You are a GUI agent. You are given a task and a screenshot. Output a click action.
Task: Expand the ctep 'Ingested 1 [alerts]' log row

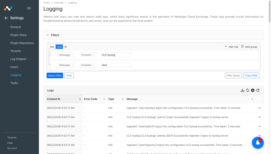259,108
